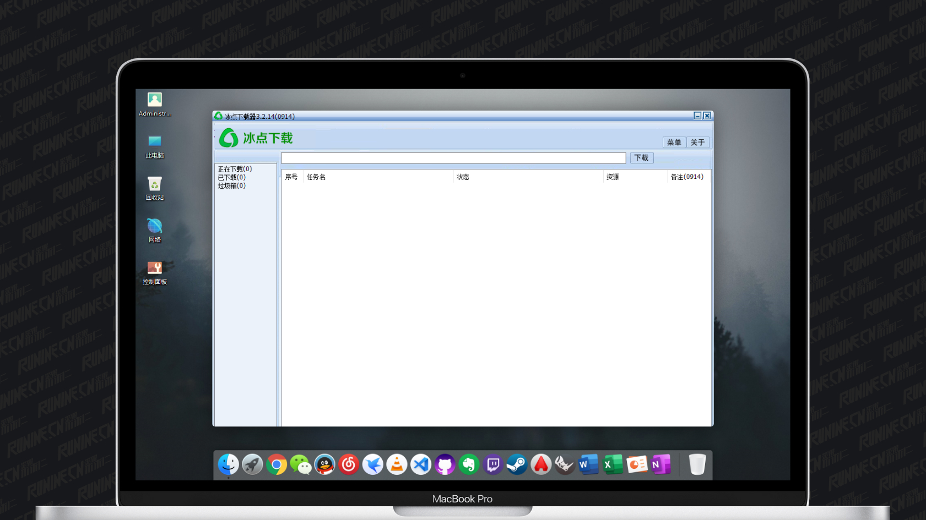Image resolution: width=926 pixels, height=520 pixels.
Task: Open the 关于 about button
Action: pos(698,143)
